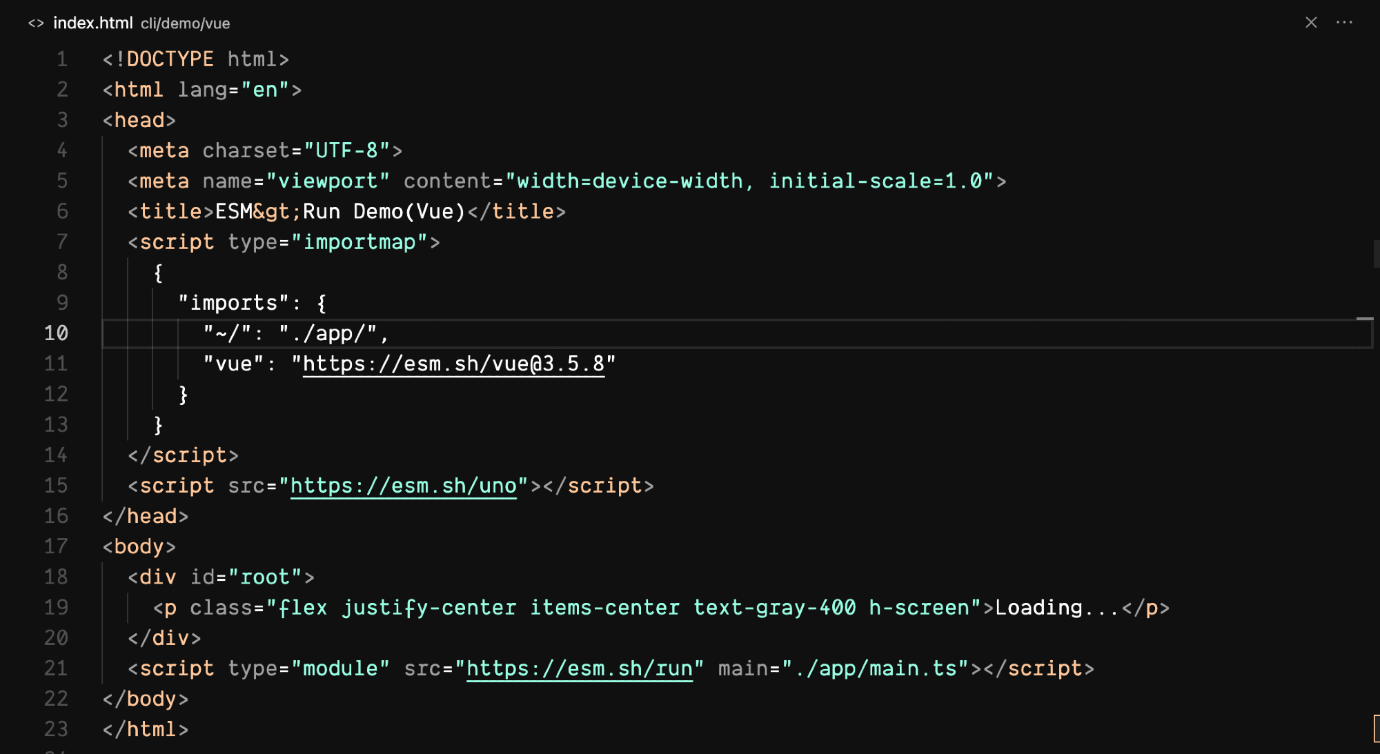This screenshot has width=1380, height=754.
Task: Place cursor on DOCTYPE declaration
Action: click(195, 59)
